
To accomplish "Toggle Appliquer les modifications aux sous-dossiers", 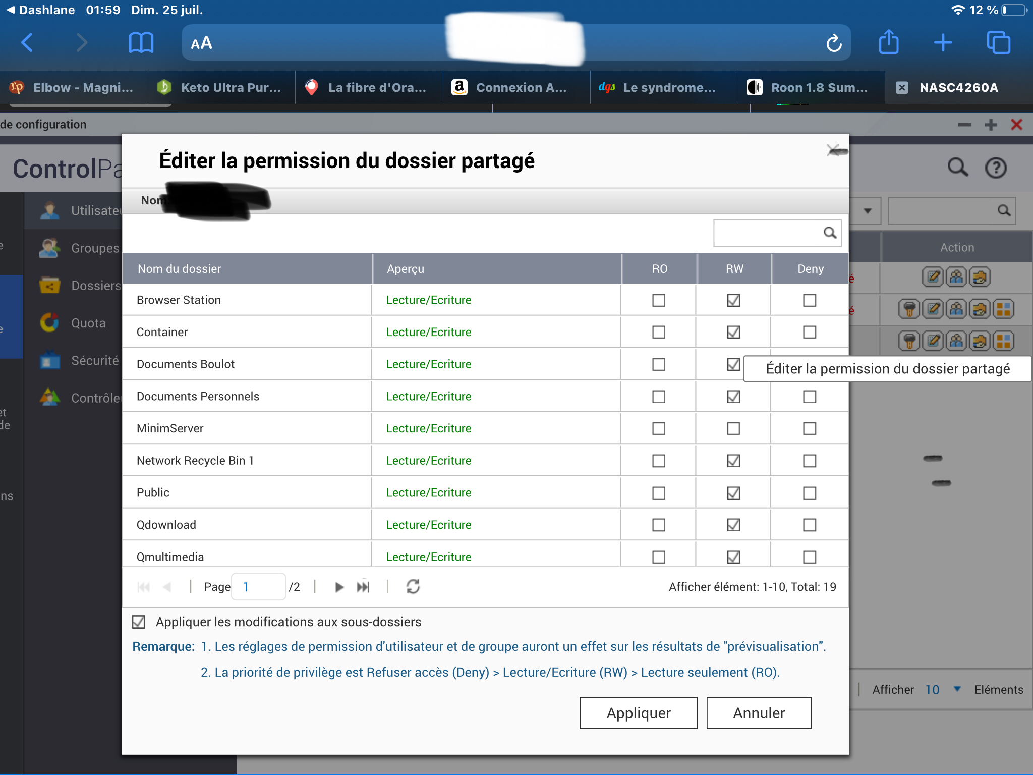I will tap(139, 622).
